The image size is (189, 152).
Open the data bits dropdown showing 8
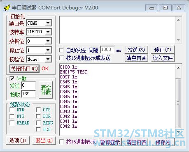click(48, 41)
